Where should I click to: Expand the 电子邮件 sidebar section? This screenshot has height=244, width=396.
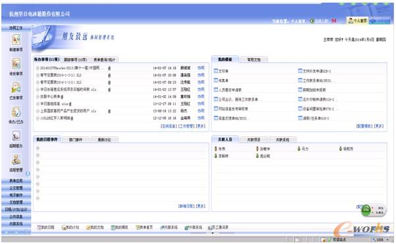click(x=16, y=195)
